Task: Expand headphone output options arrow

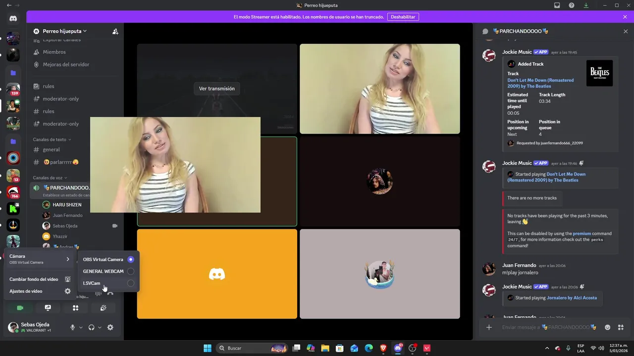Action: (100, 327)
